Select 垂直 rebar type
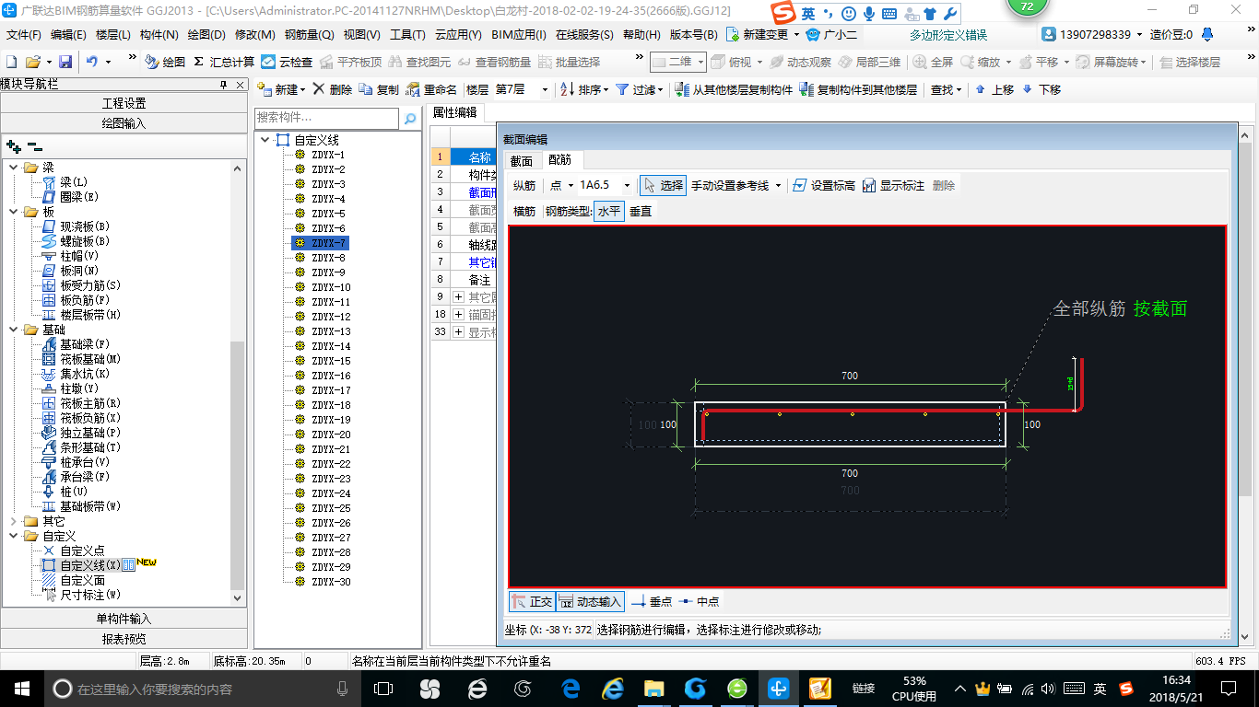 (x=641, y=211)
